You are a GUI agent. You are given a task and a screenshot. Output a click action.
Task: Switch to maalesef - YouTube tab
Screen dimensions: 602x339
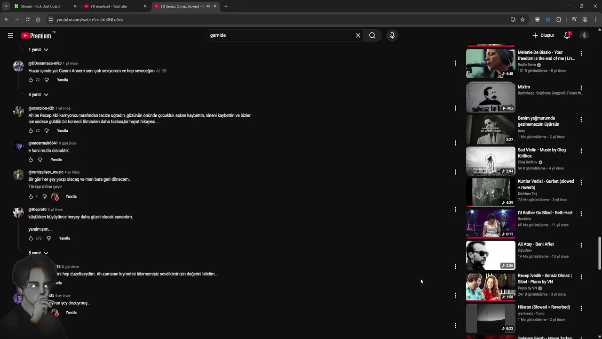tap(115, 6)
